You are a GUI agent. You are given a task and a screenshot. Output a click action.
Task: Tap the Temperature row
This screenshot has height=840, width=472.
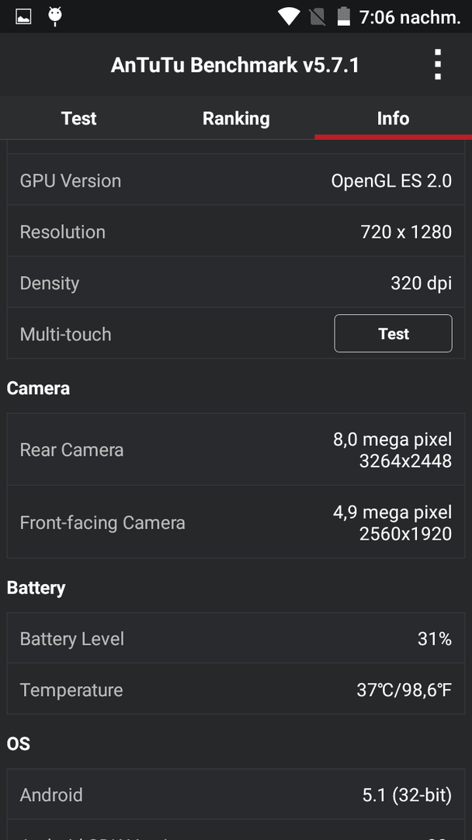coord(236,689)
